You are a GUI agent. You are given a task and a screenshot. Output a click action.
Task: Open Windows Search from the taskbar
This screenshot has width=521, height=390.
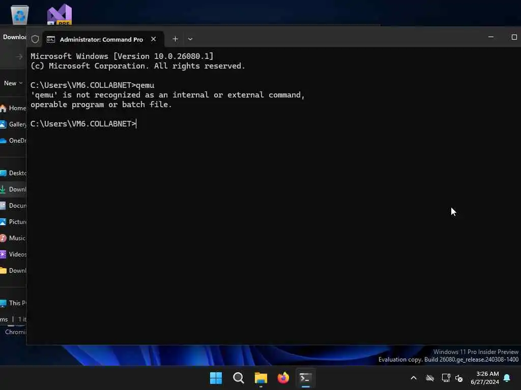point(238,378)
